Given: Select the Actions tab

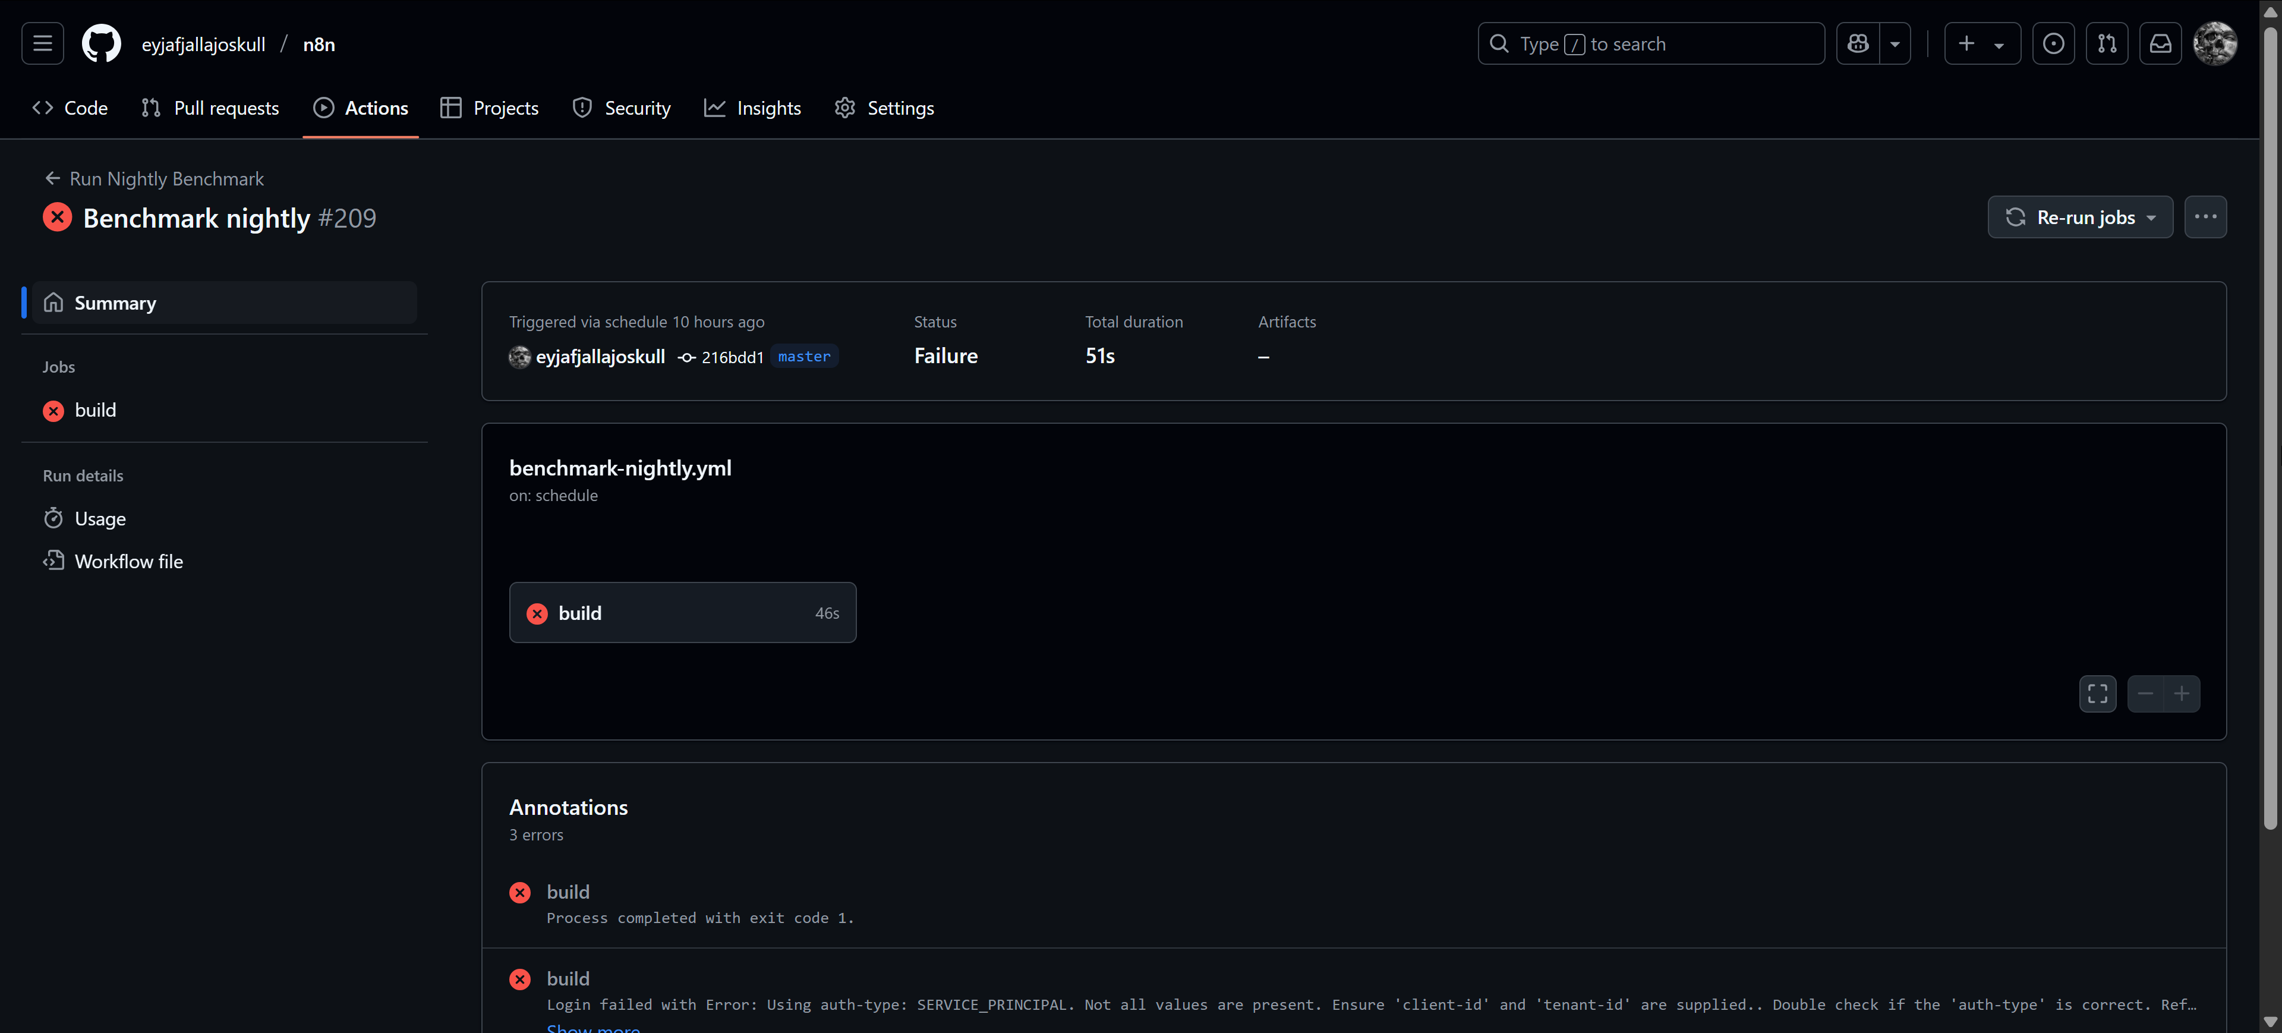Looking at the screenshot, I should coord(361,108).
